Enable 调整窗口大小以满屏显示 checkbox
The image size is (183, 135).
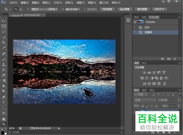[29, 9]
